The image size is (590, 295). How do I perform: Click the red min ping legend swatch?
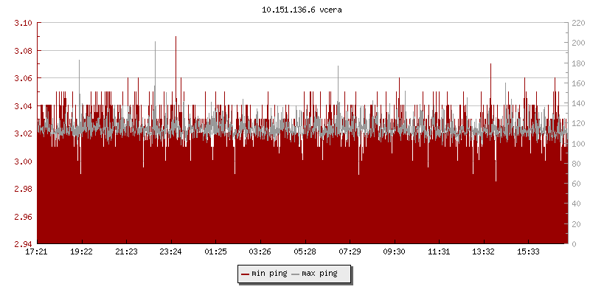[246, 274]
